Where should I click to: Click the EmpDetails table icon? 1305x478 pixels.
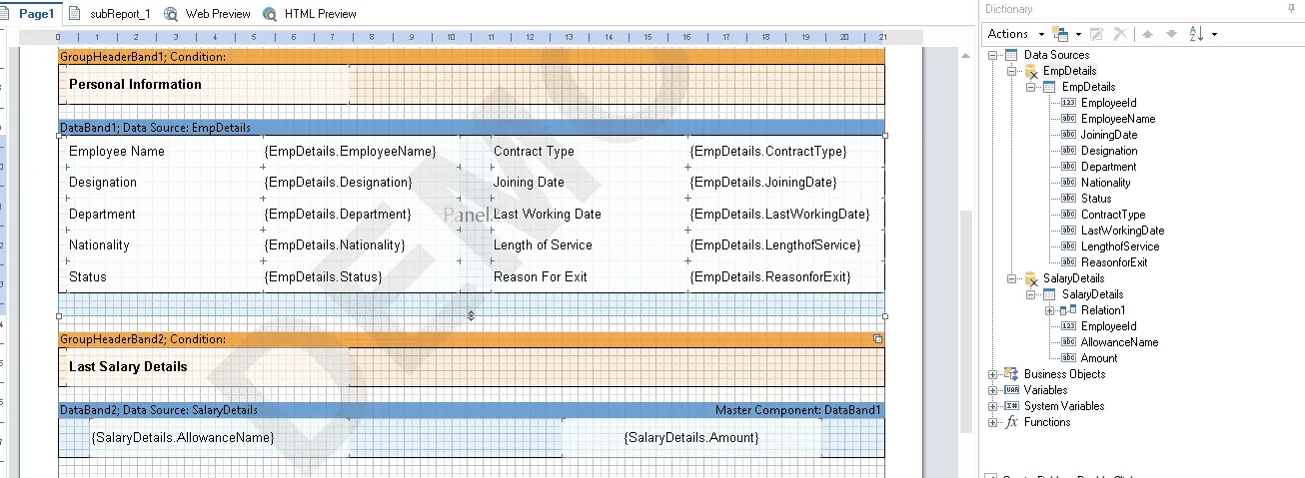click(x=1049, y=87)
